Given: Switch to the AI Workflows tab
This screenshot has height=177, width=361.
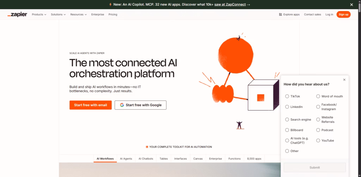Looking at the screenshot, I should (105, 159).
